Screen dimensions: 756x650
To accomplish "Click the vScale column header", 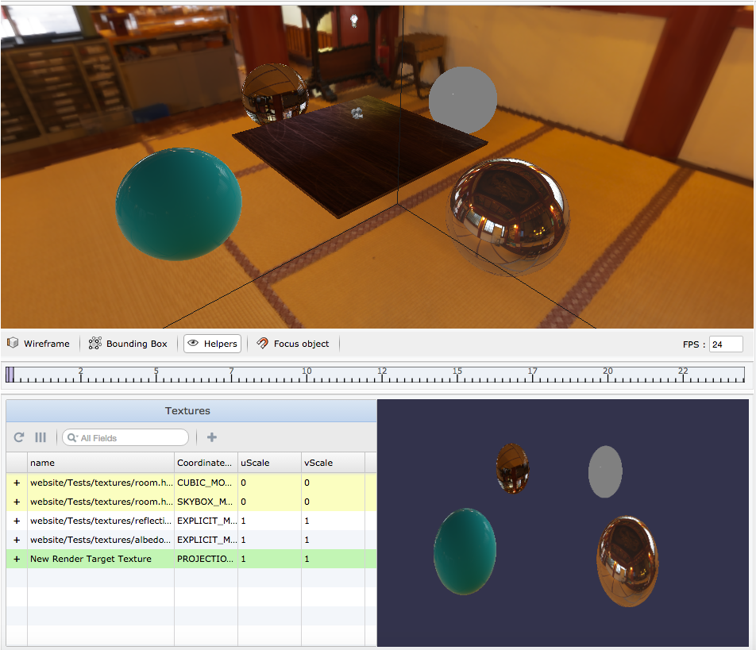I will [x=332, y=463].
